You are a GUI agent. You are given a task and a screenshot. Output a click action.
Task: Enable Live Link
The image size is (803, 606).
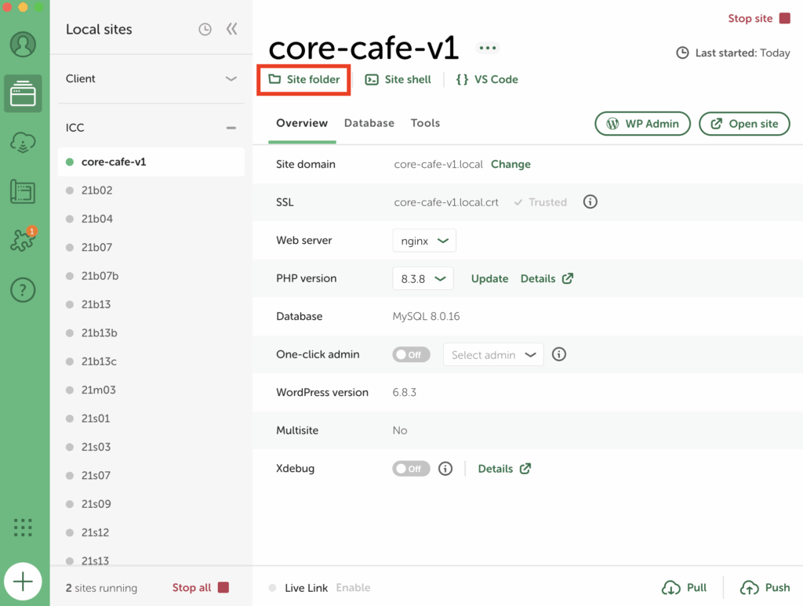click(353, 588)
